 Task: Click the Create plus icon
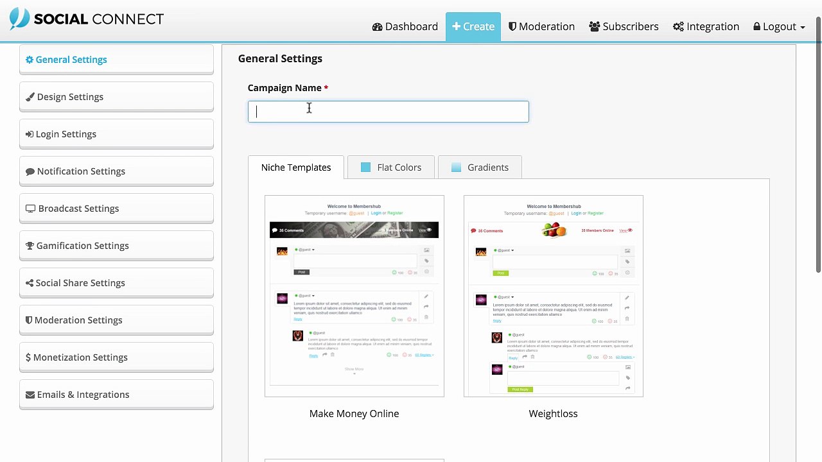pyautogui.click(x=456, y=26)
